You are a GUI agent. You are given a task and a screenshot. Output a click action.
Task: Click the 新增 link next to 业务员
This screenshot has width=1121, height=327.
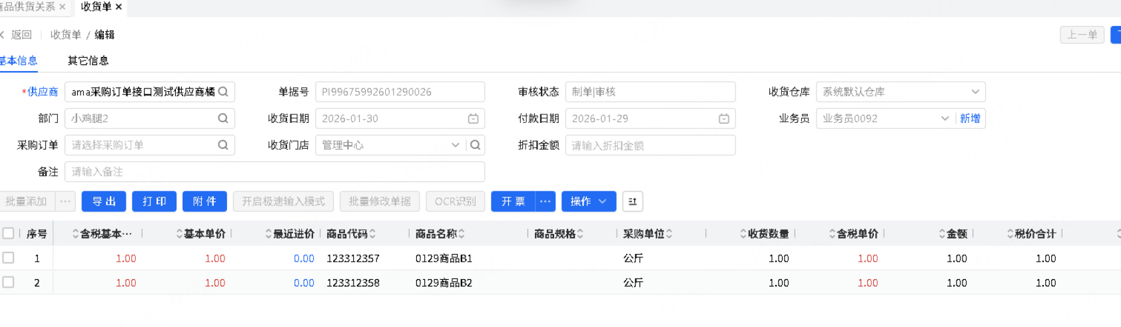coord(970,118)
